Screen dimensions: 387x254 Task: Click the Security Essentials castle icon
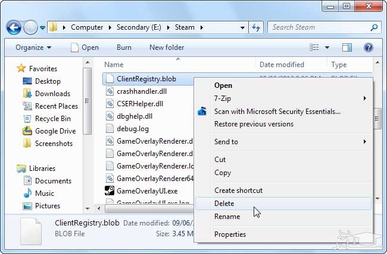(202, 111)
